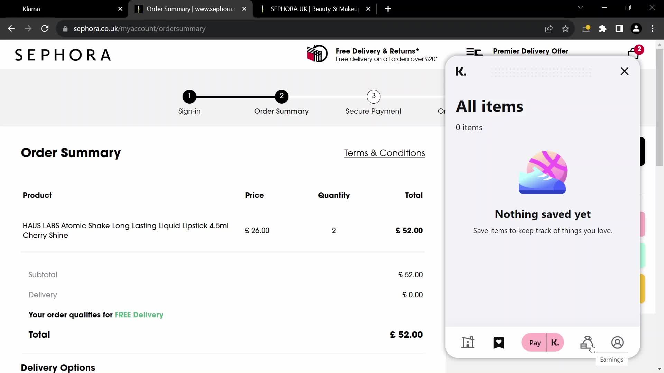Viewport: 664px width, 373px height.
Task: Click the scrollbar down arrow
Action: pos(660,369)
